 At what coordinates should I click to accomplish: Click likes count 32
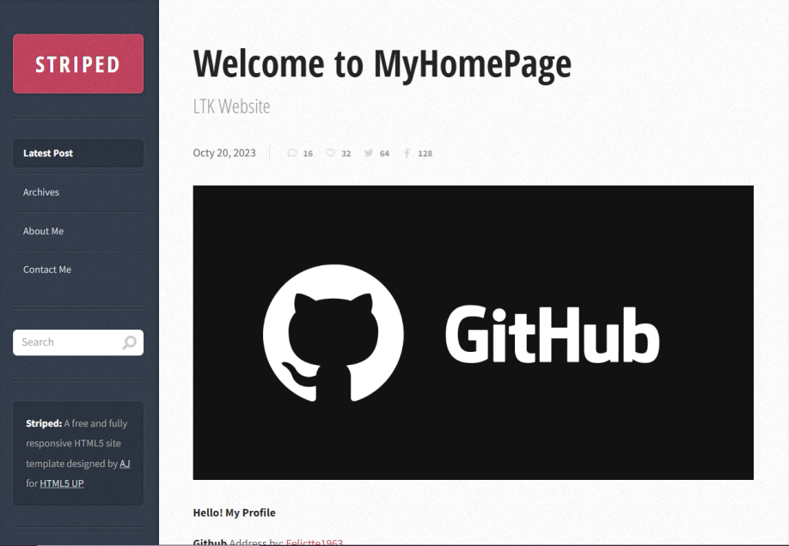346,154
